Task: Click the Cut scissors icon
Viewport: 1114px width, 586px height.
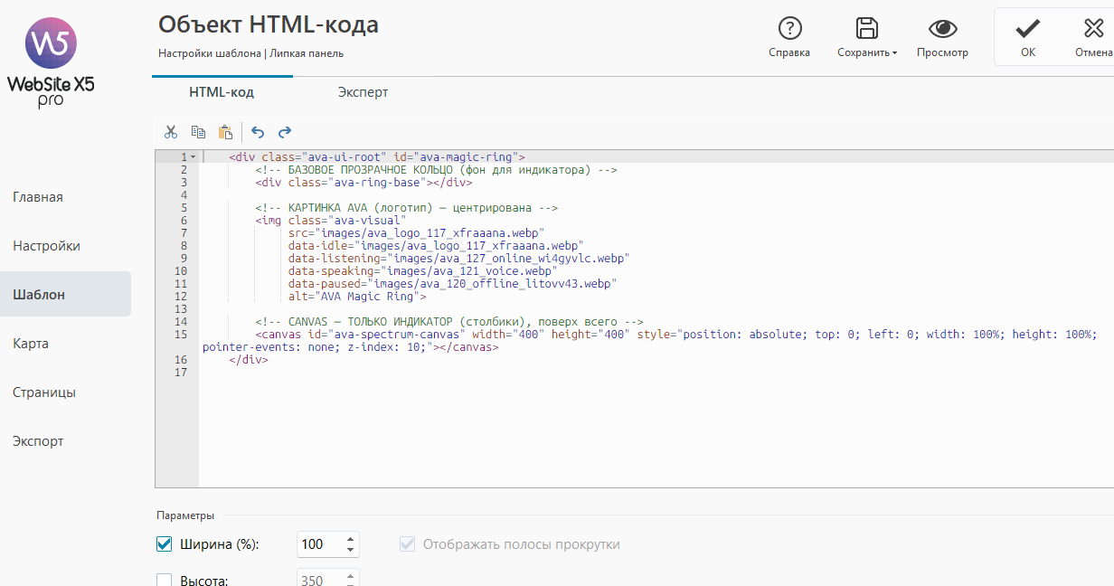Action: [x=171, y=131]
